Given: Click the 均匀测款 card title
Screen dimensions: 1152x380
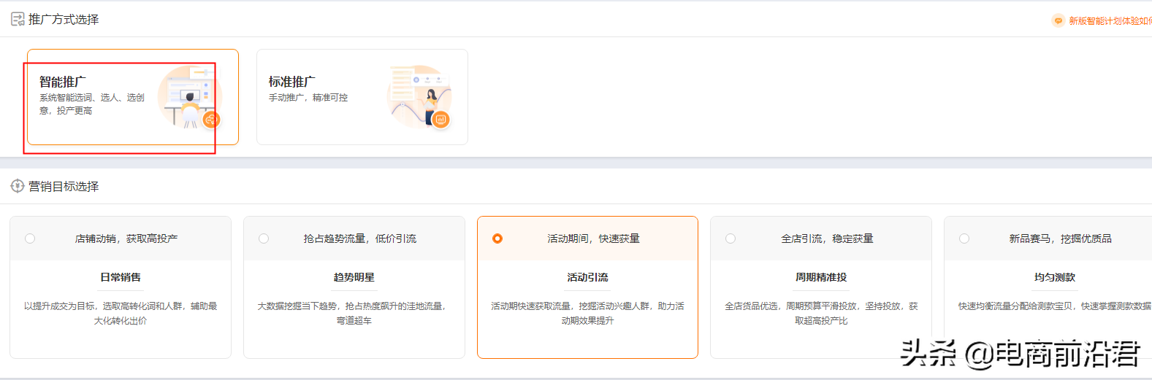Looking at the screenshot, I should tap(1055, 277).
